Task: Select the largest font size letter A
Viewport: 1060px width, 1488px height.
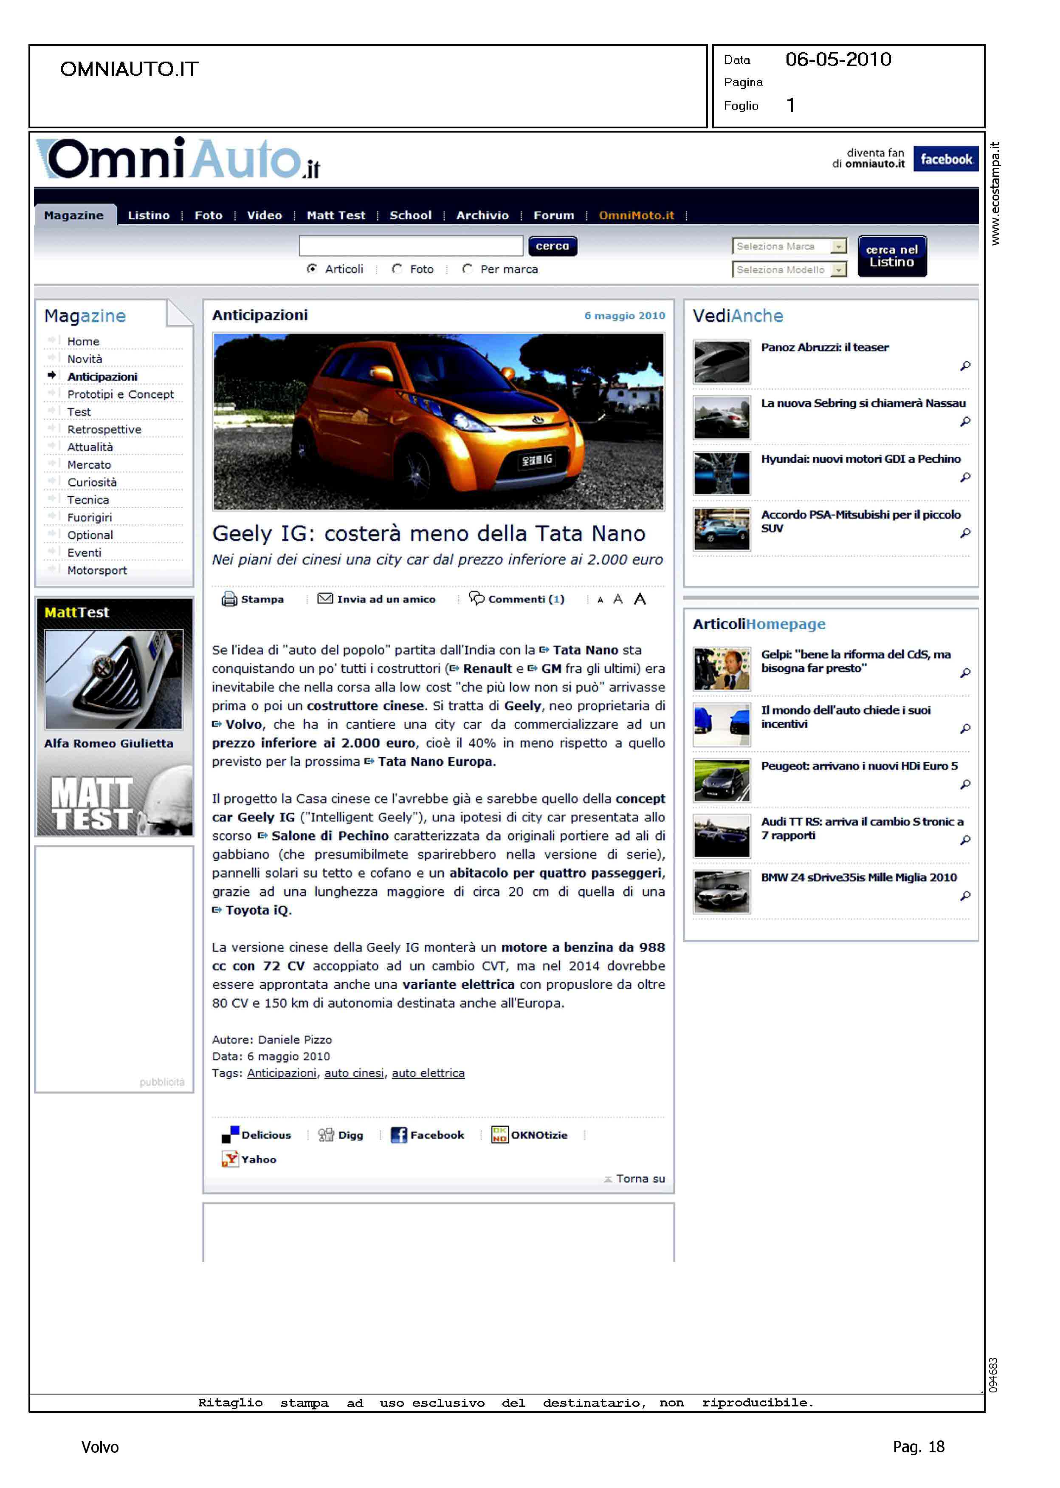Action: point(640,599)
